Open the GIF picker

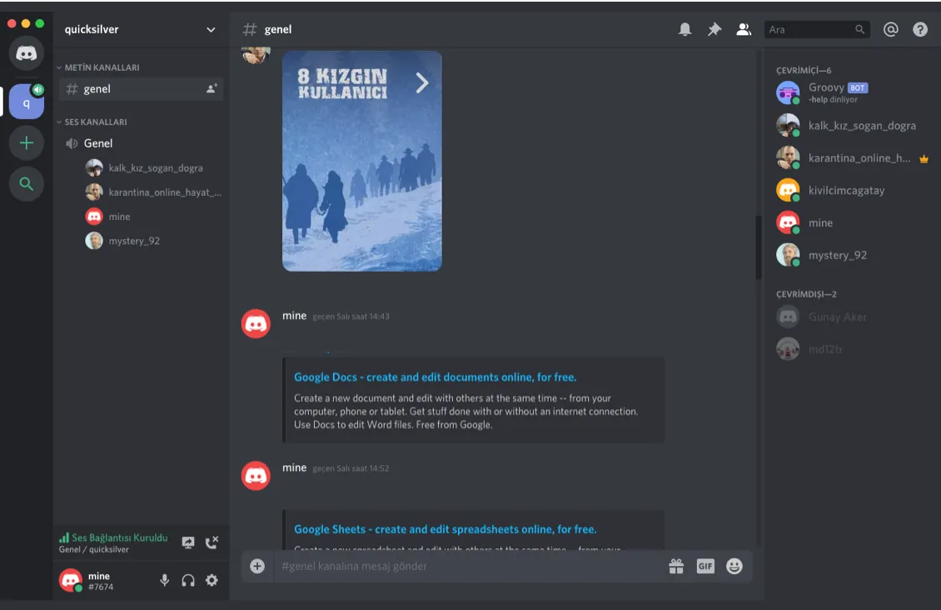pos(705,565)
